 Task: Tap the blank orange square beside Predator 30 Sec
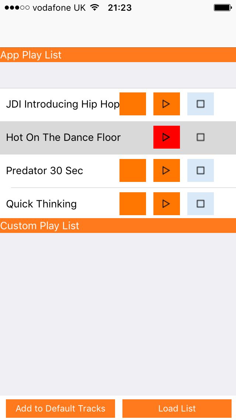[x=133, y=170]
